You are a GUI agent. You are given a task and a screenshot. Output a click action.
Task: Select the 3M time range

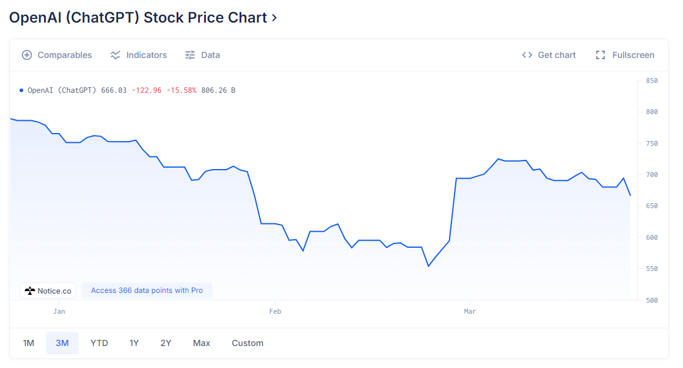point(62,343)
